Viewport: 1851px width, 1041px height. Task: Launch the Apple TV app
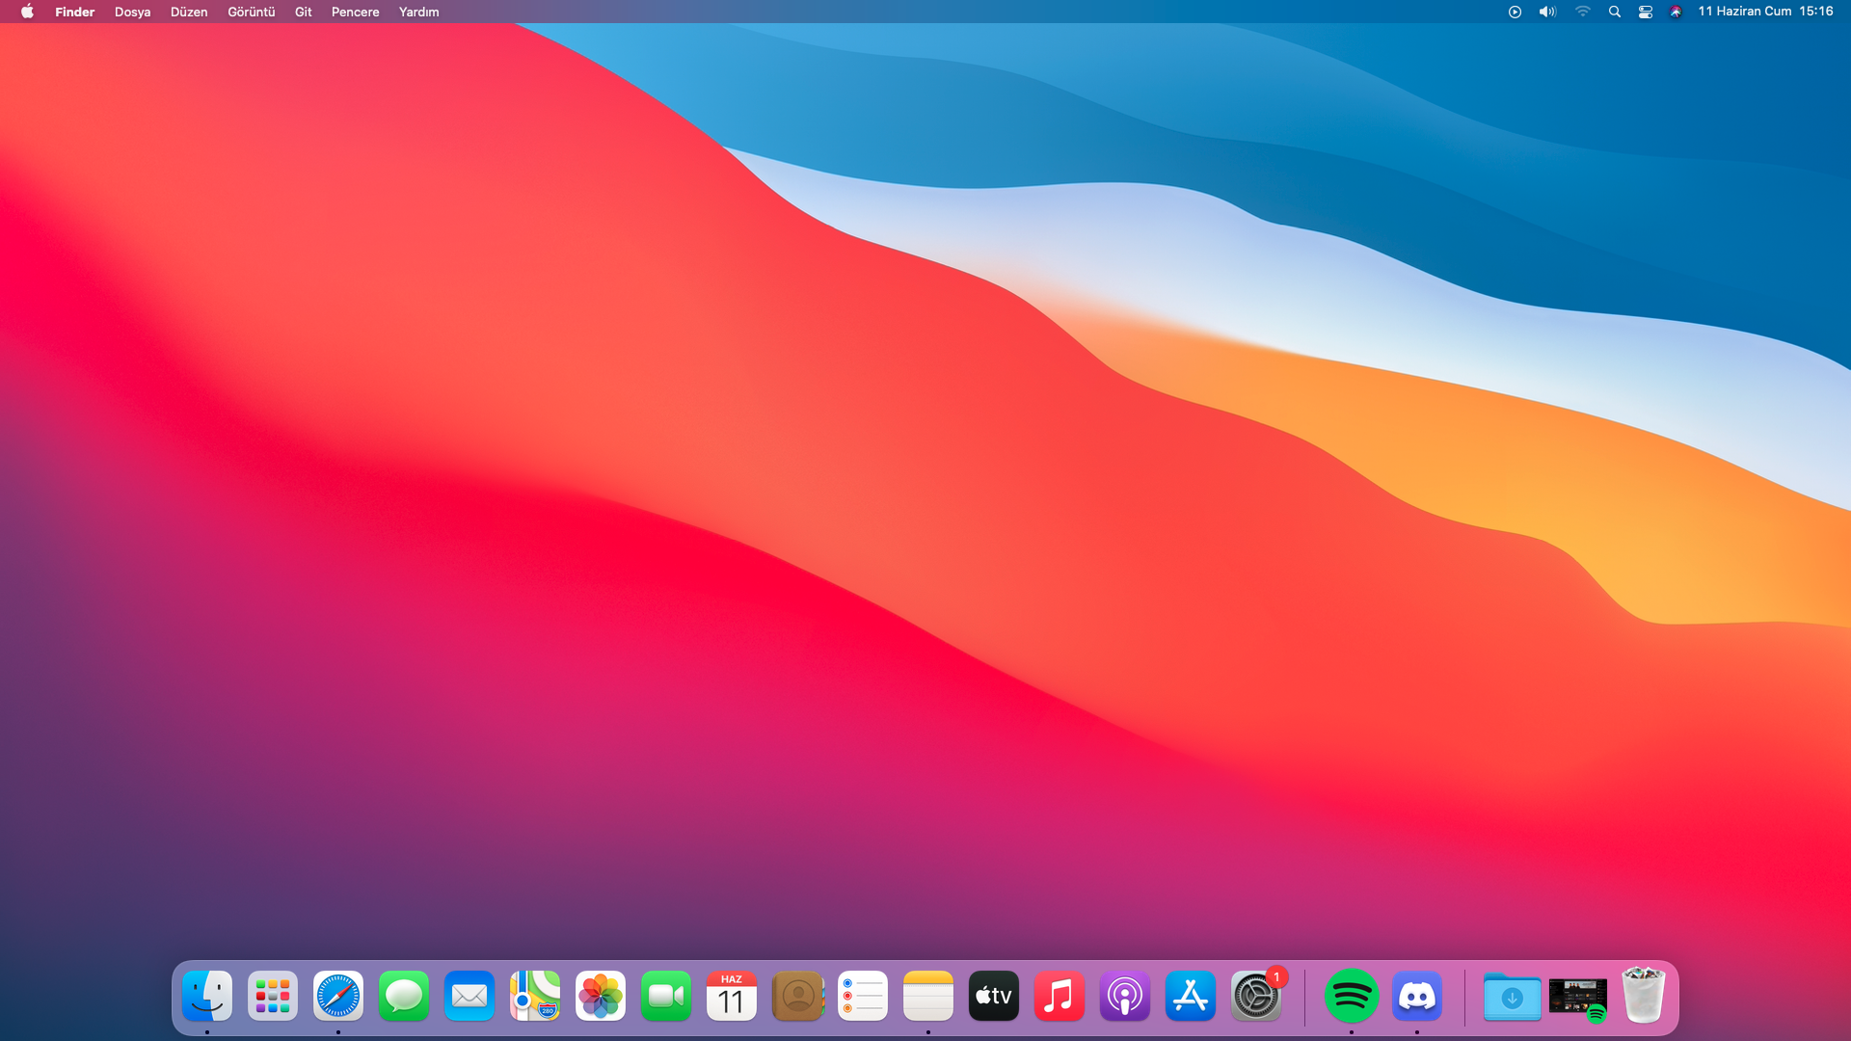click(x=994, y=997)
